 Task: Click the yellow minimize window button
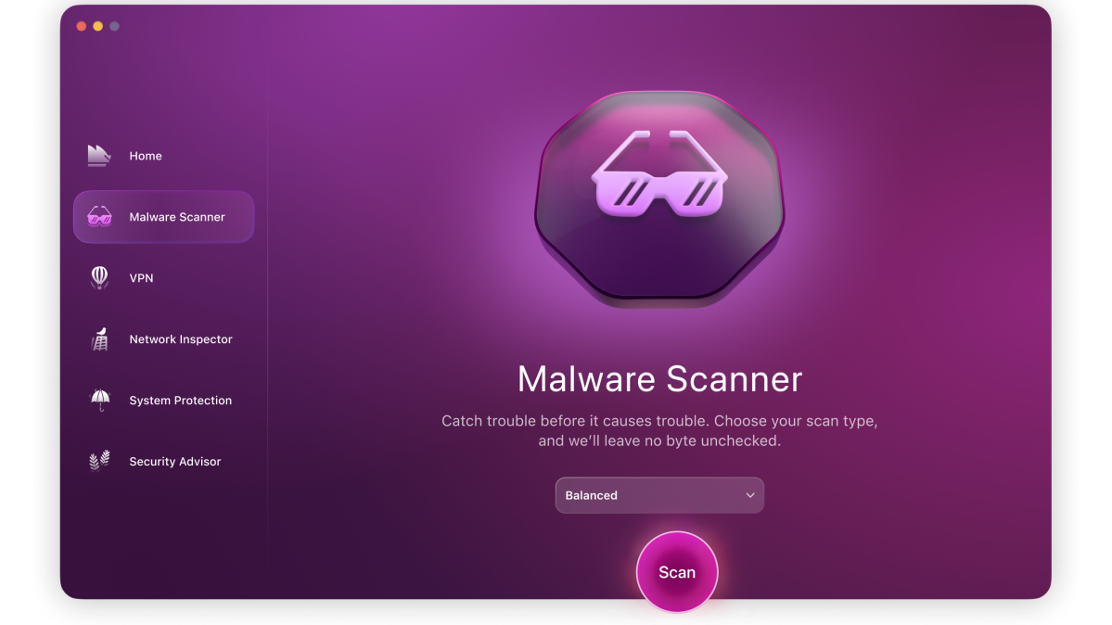pos(97,26)
